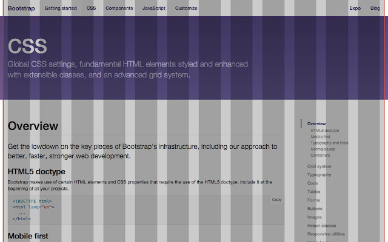Viewport: 388px width, 242px height.
Task: Click the Mobile first subheading
Action: point(28,236)
